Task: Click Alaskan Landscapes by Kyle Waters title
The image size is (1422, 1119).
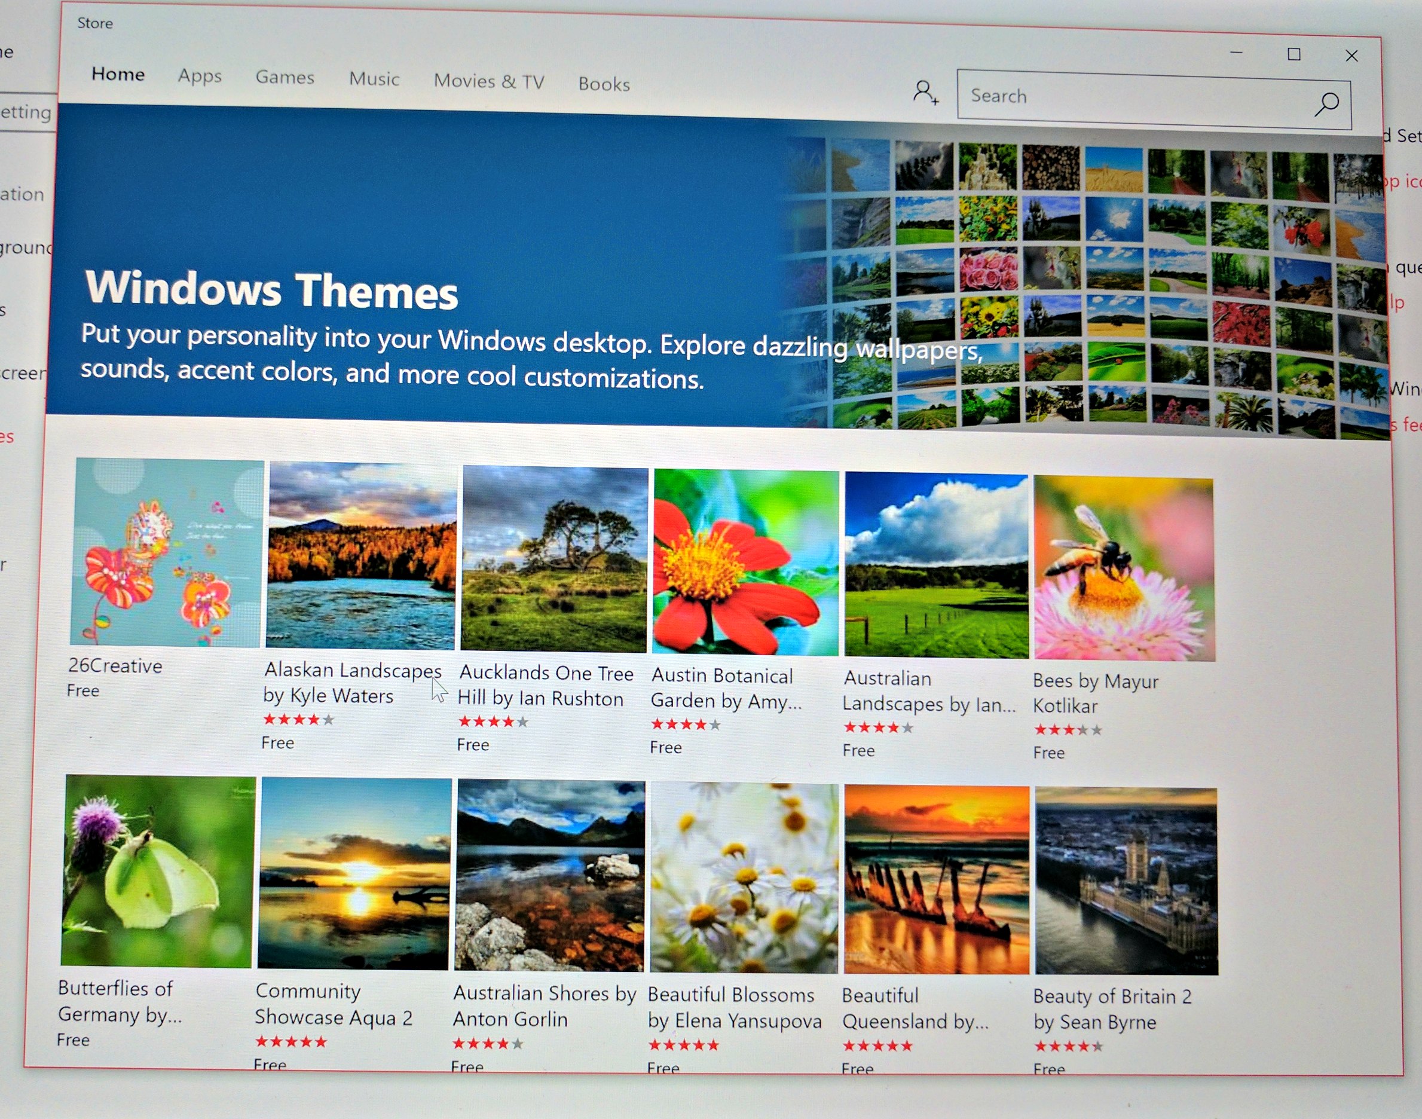Action: [x=353, y=683]
